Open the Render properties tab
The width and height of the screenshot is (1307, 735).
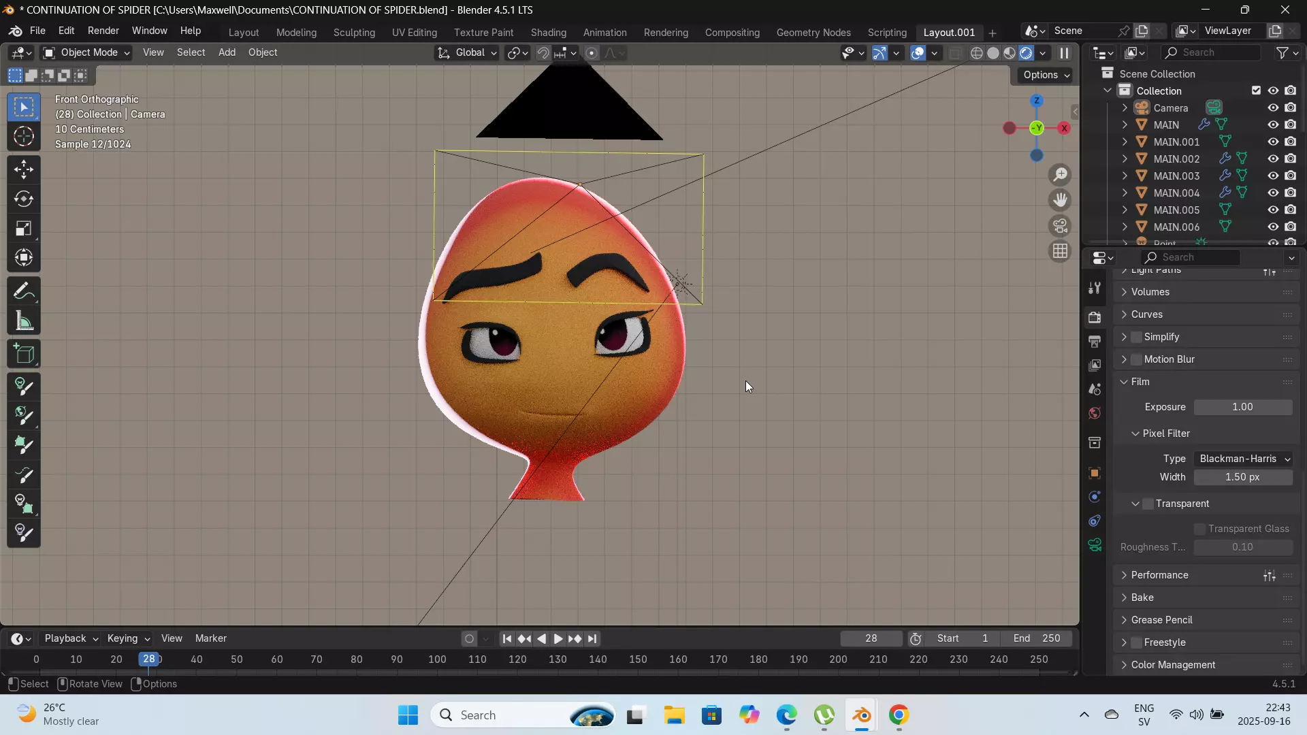(x=1095, y=317)
